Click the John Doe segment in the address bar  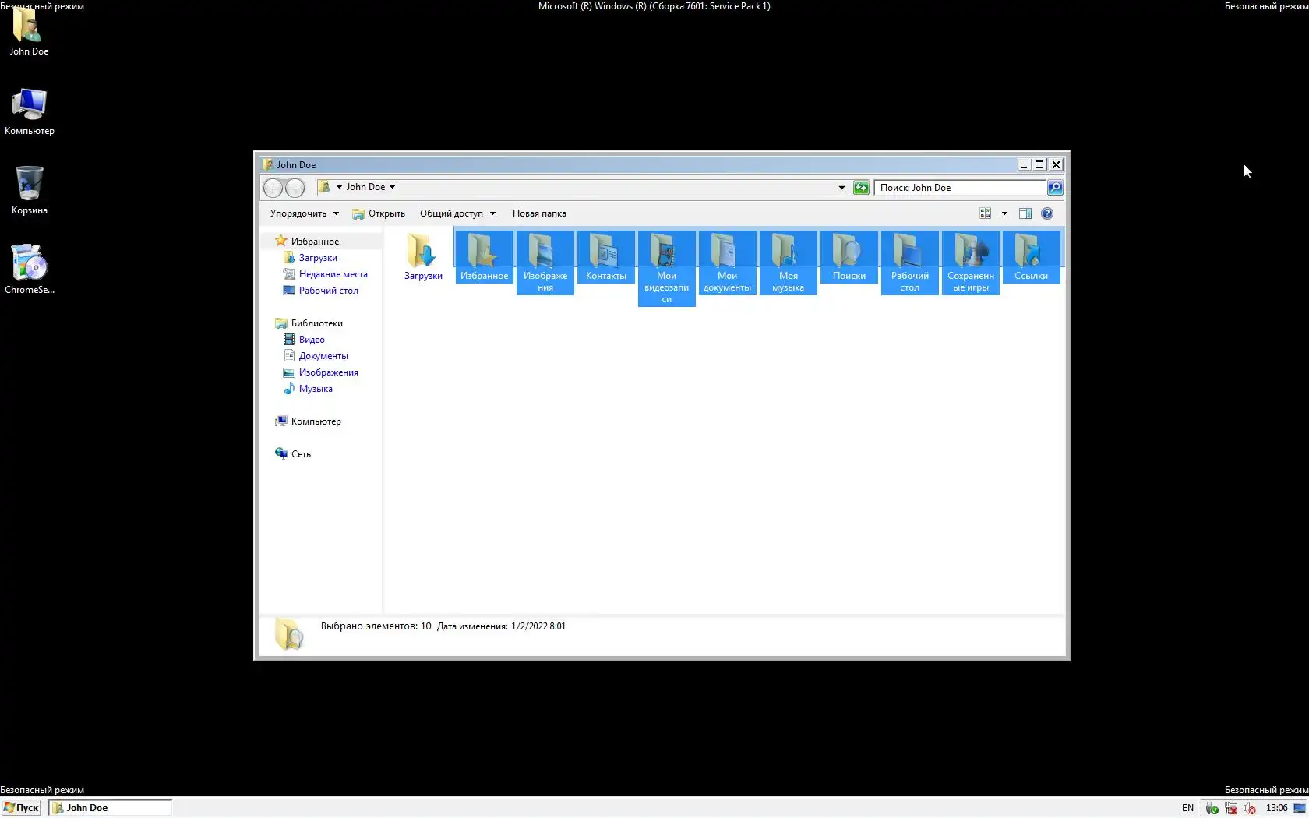tap(365, 187)
